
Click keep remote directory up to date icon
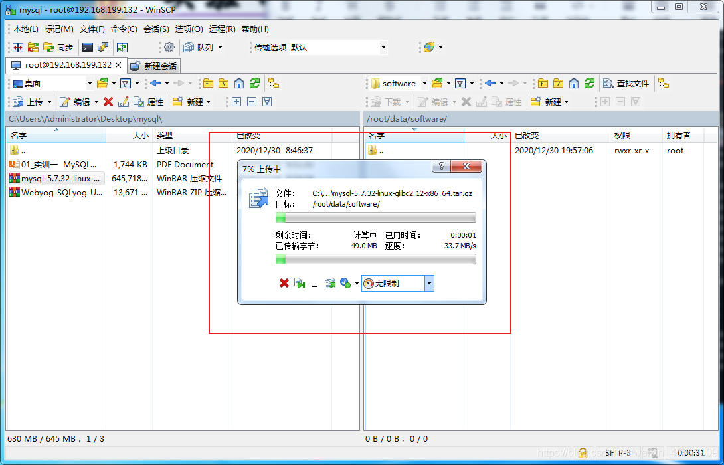pyautogui.click(x=122, y=47)
